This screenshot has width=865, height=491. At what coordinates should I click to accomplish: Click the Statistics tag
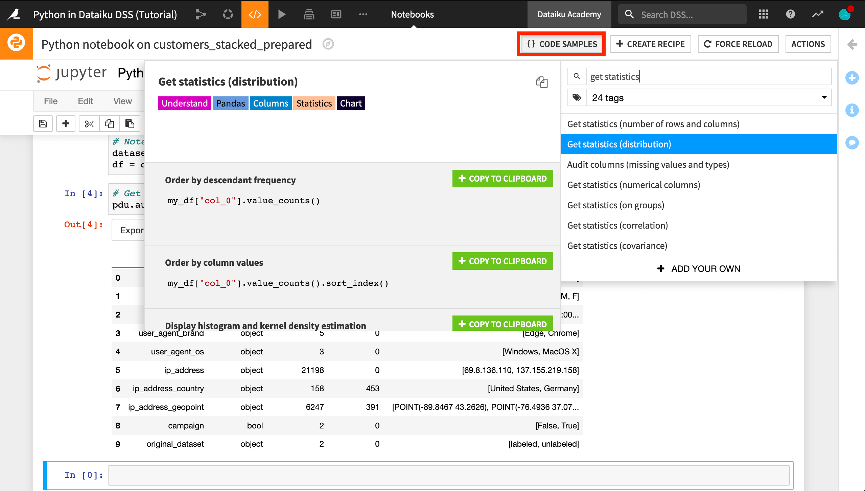pyautogui.click(x=314, y=103)
